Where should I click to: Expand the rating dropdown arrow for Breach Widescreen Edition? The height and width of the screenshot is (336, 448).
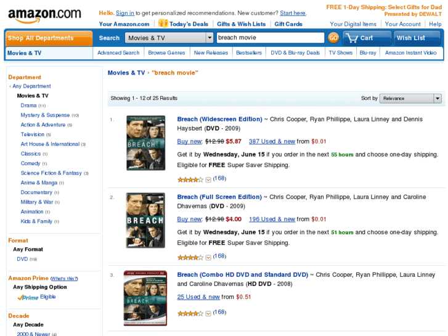click(208, 179)
